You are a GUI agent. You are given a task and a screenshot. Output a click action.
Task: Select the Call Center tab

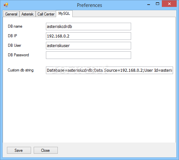coord(46,14)
